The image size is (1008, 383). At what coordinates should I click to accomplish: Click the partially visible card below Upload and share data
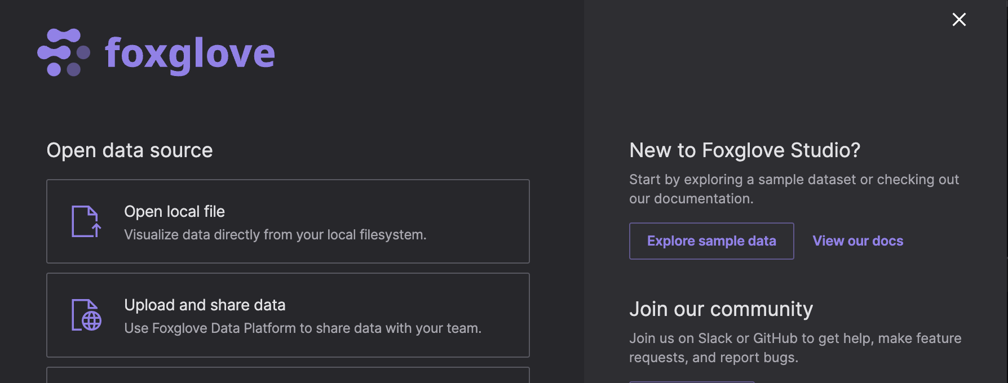288,376
